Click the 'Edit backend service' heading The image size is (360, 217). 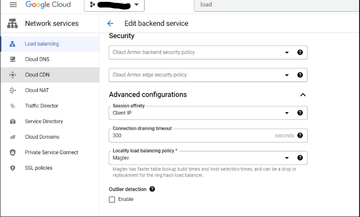tap(156, 24)
